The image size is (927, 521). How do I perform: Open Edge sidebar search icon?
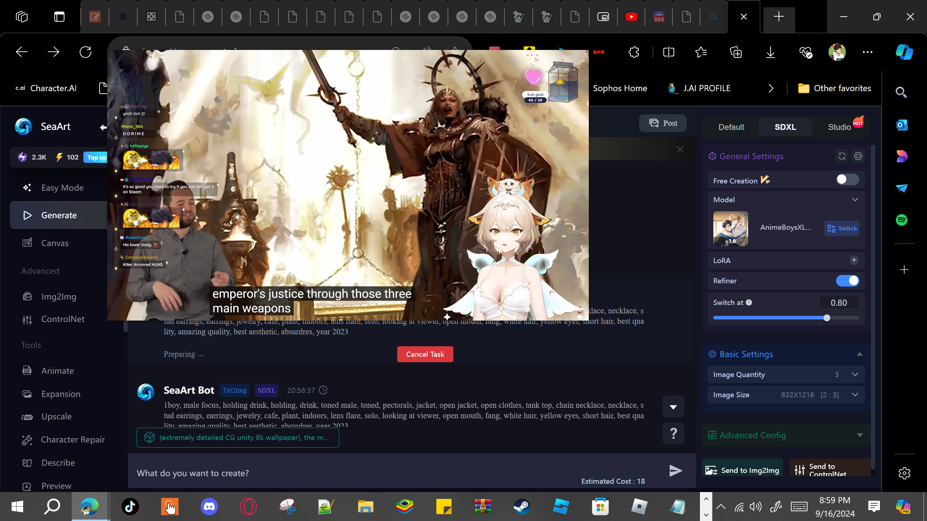click(x=902, y=93)
